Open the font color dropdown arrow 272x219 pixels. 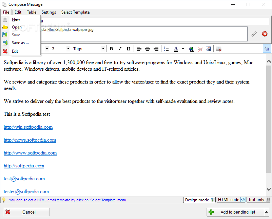point(183,49)
